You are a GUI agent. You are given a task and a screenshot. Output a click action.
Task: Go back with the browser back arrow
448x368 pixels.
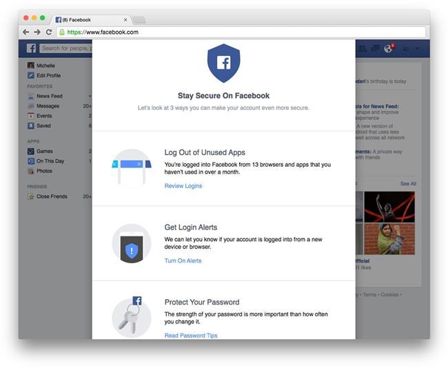point(26,32)
